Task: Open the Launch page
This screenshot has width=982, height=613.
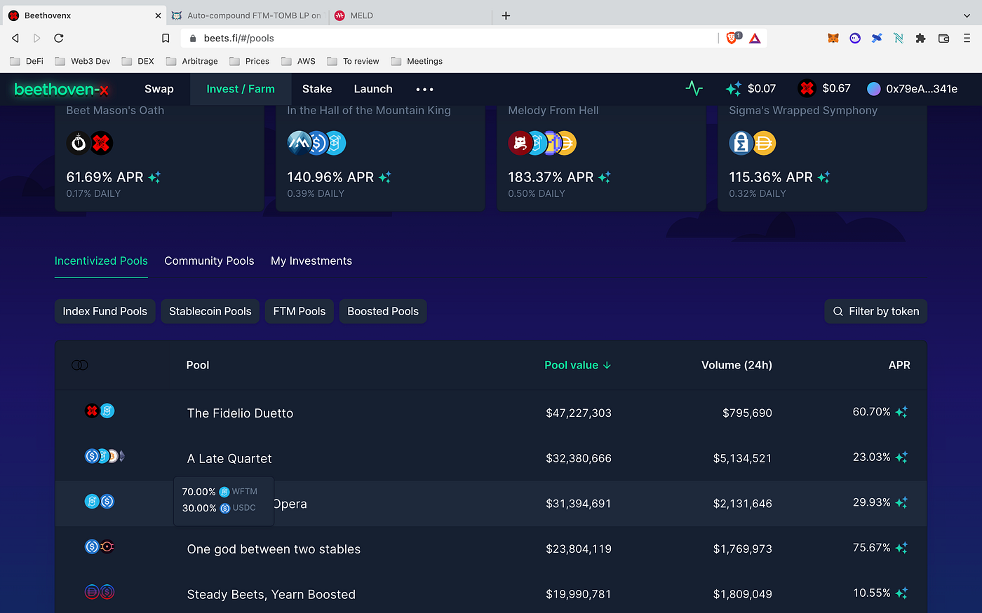Action: click(373, 89)
